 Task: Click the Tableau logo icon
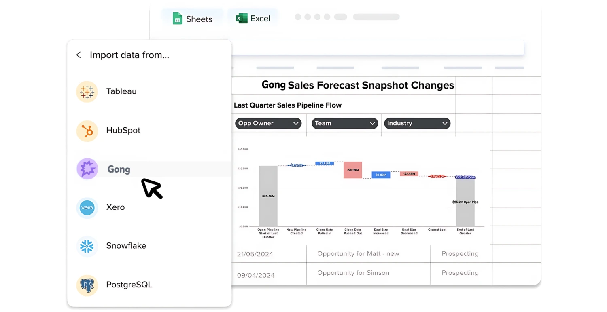(x=87, y=92)
